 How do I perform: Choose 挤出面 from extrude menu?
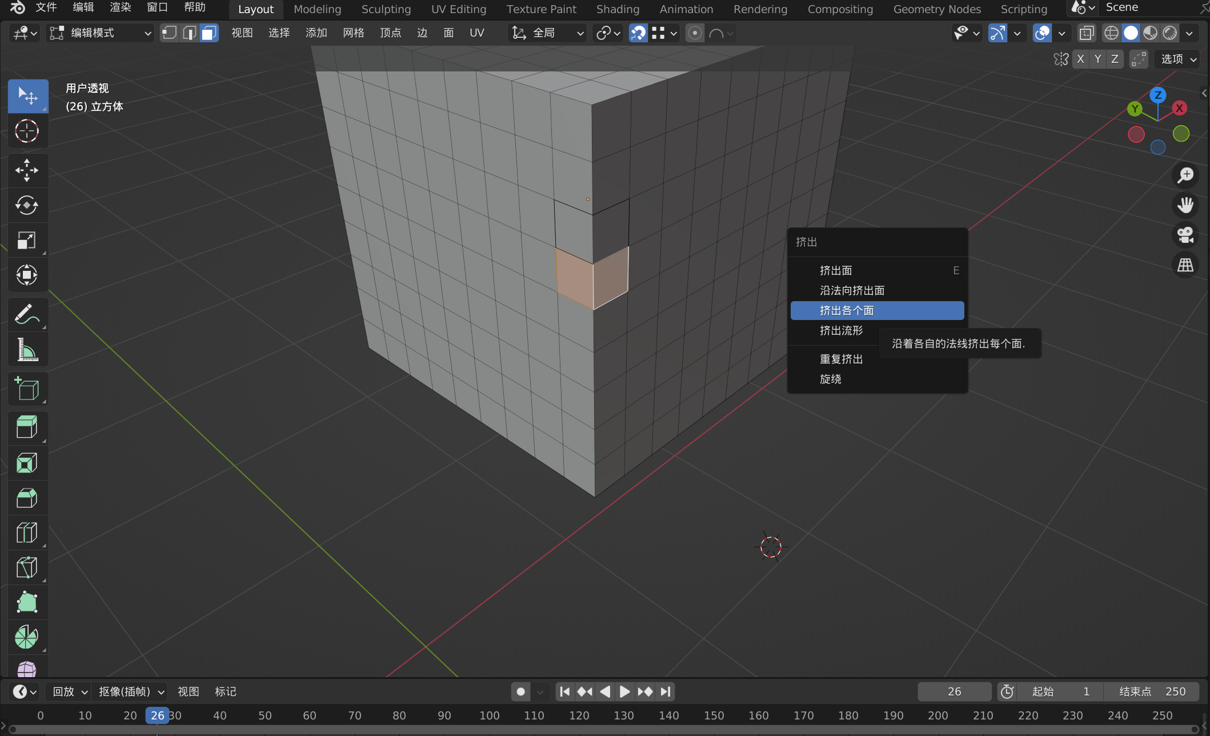(877, 270)
